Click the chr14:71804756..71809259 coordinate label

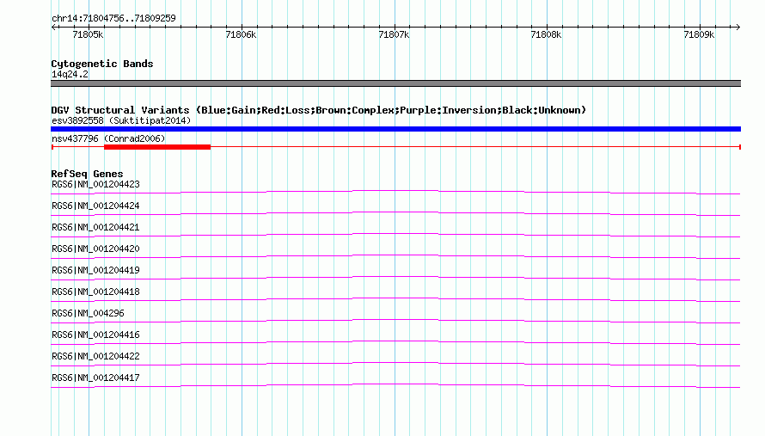pos(113,18)
